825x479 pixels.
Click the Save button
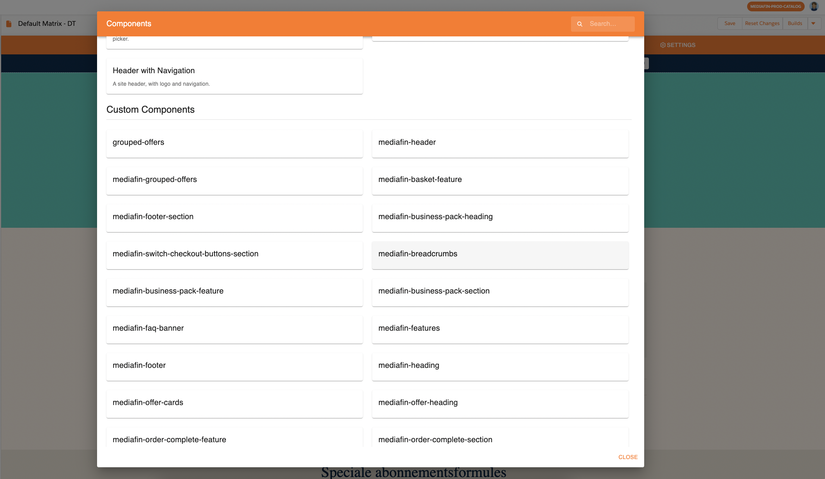[x=730, y=23]
